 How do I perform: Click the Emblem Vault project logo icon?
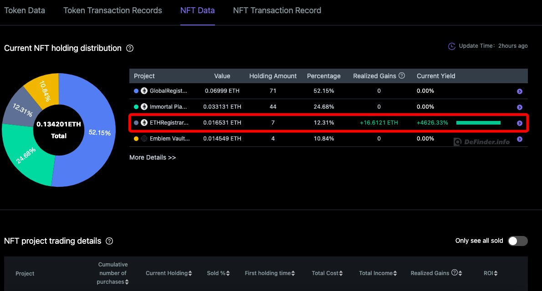click(144, 138)
